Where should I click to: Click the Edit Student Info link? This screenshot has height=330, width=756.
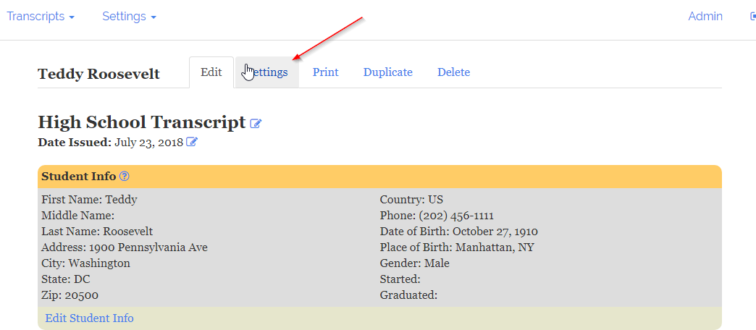point(89,318)
